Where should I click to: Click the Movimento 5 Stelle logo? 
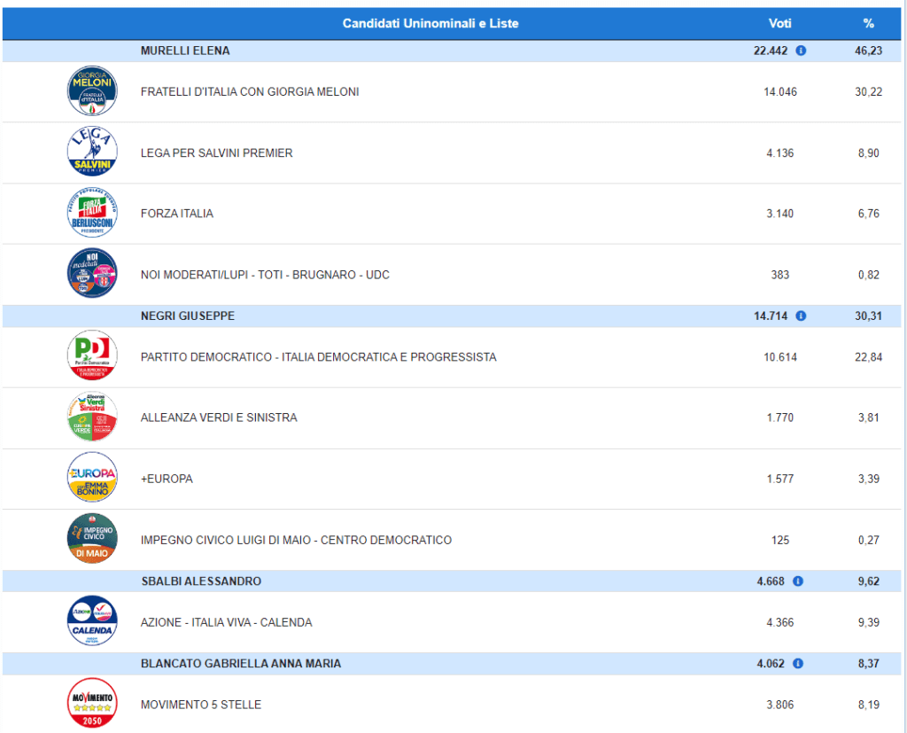(92, 704)
